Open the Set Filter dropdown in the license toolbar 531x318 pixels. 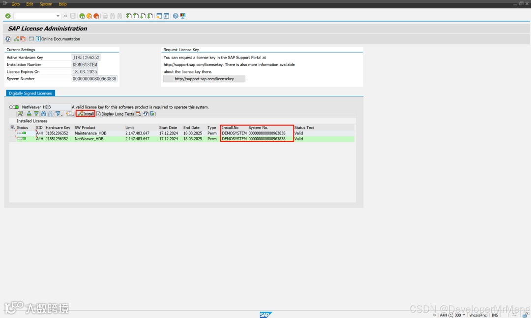coord(59,114)
